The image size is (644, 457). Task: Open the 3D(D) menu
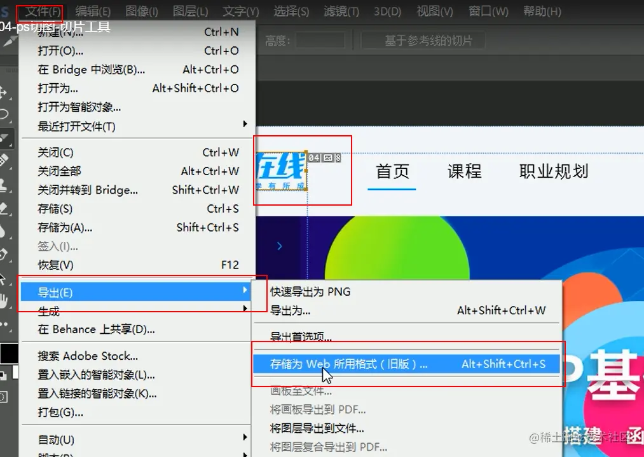(x=387, y=11)
